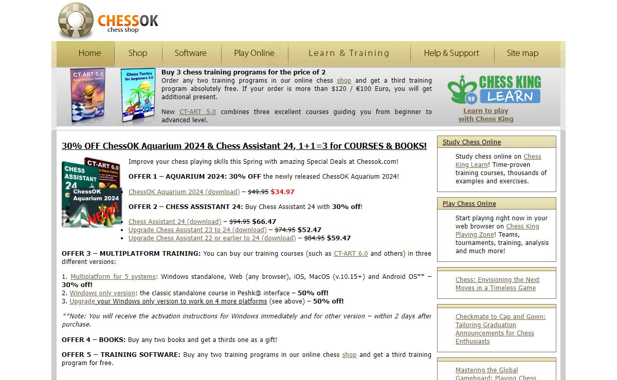Click the struck-through $49.95 price

tap(258, 192)
